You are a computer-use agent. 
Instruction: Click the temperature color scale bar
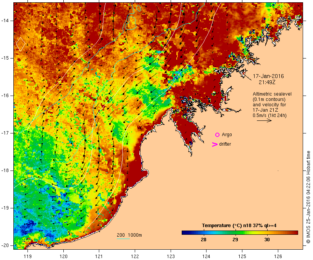(240, 232)
